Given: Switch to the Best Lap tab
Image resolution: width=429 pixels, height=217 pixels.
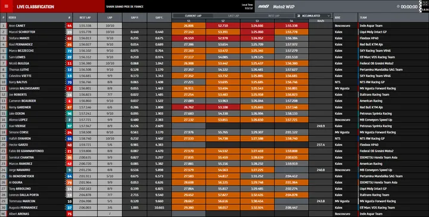Looking at the screenshot, I should (274, 16).
